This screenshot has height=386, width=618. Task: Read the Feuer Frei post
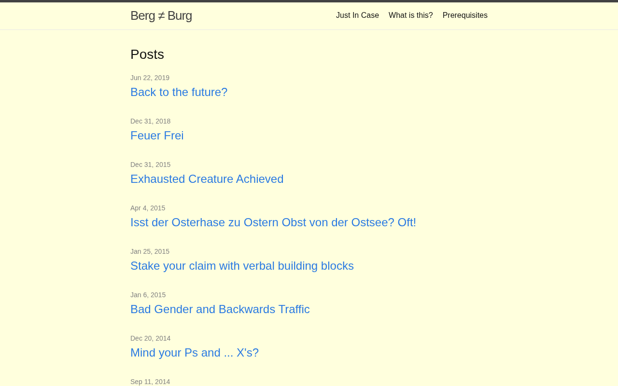coord(157,136)
